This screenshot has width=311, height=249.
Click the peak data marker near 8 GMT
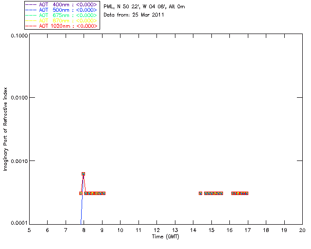(x=83, y=174)
